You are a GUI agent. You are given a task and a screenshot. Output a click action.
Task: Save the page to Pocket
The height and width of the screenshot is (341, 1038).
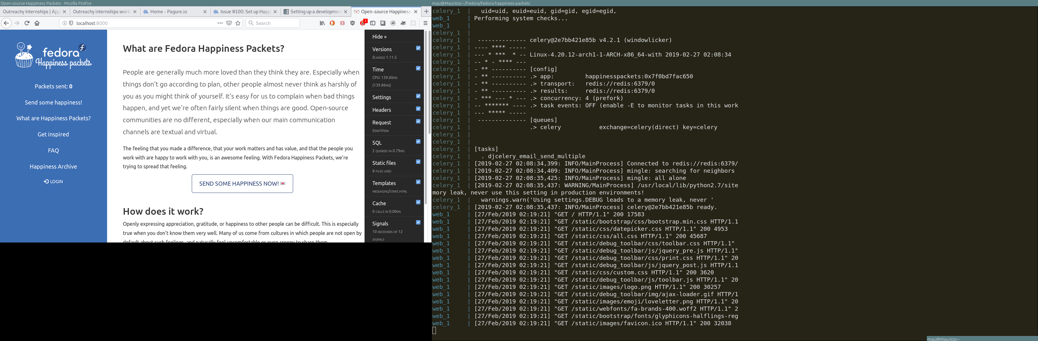(229, 23)
